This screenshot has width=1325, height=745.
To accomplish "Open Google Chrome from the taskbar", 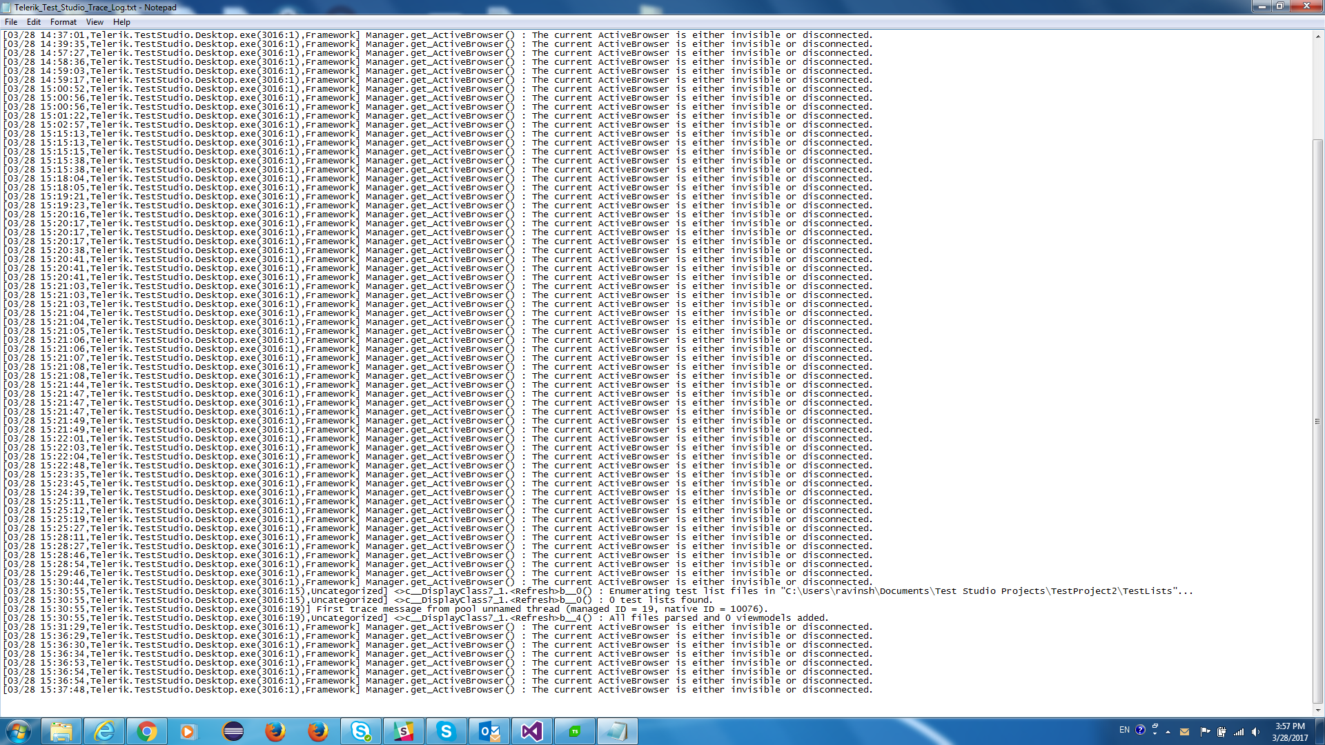I will pos(147,731).
